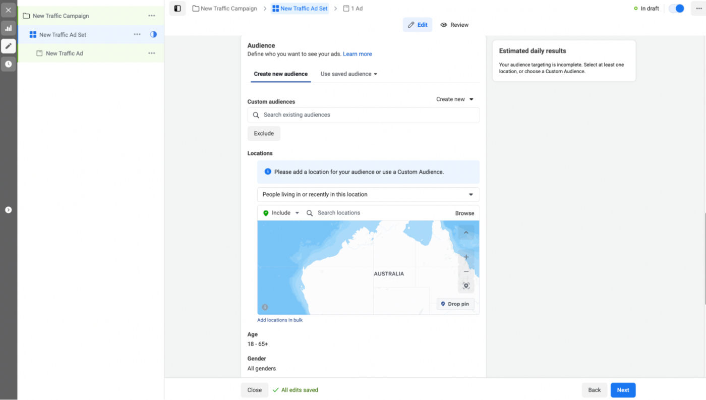Collapse the map with the chevron icon

tap(465, 233)
